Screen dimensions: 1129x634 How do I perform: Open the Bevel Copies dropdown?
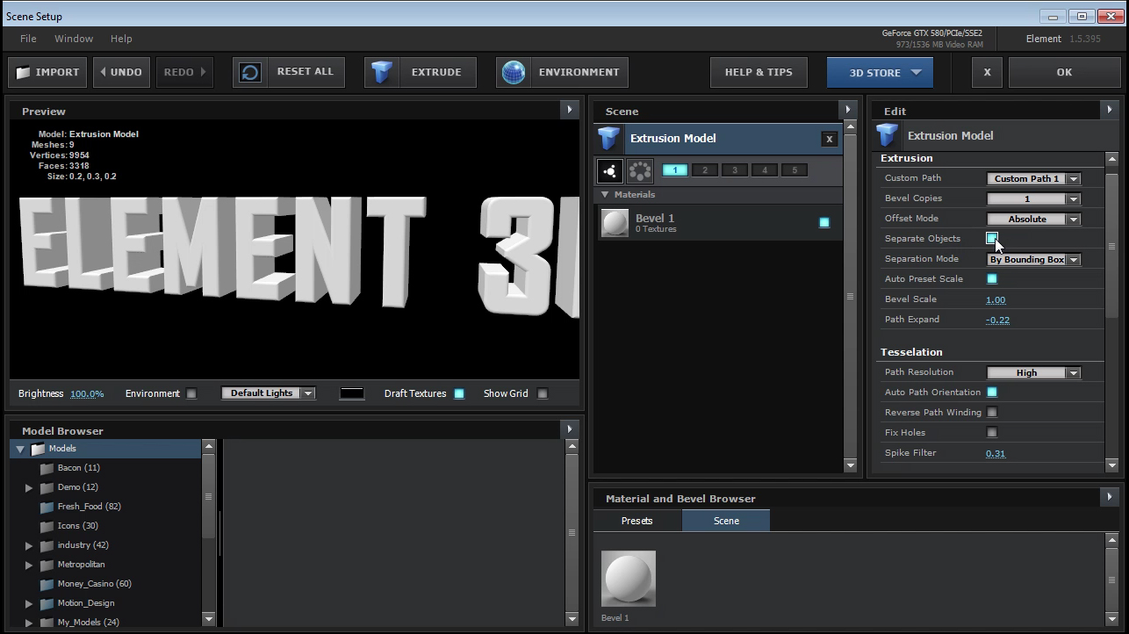click(1033, 198)
